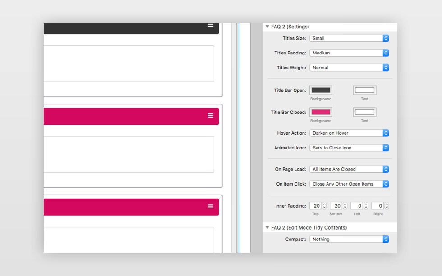
Task: Click the Inner Padding Bottom field
Action: tap(336, 206)
